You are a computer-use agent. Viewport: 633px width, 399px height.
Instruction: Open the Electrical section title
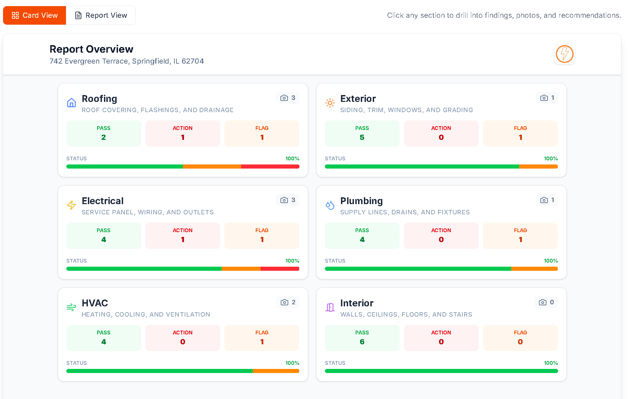pos(103,201)
